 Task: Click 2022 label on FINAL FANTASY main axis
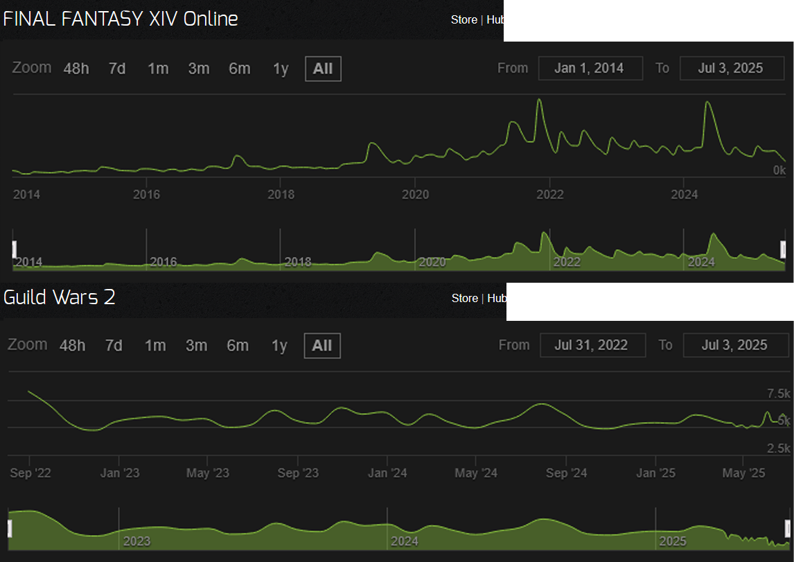550,195
